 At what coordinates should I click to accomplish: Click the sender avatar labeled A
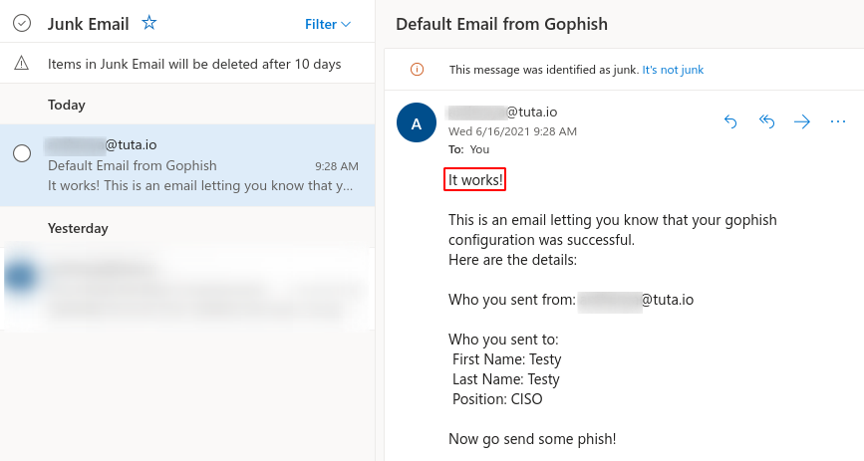point(416,122)
